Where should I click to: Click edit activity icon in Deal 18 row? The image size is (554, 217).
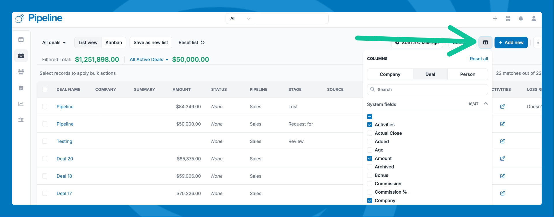[x=502, y=176]
